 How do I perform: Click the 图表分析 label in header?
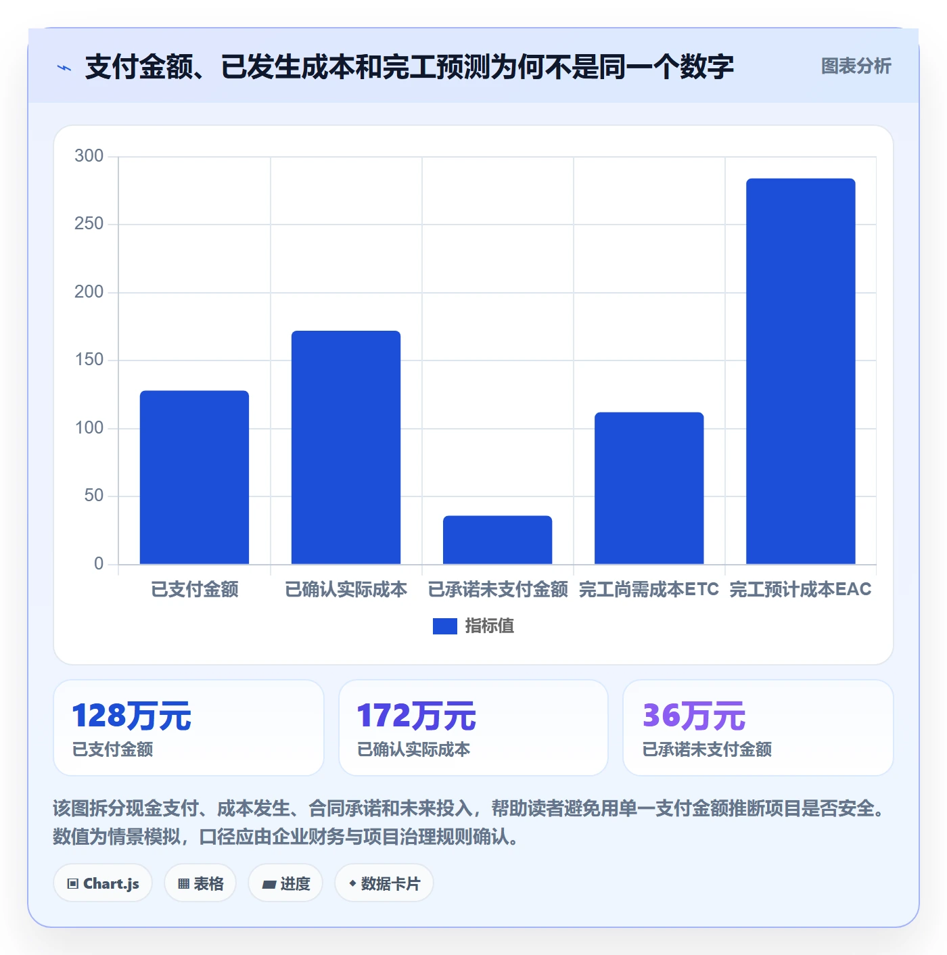pos(856,66)
